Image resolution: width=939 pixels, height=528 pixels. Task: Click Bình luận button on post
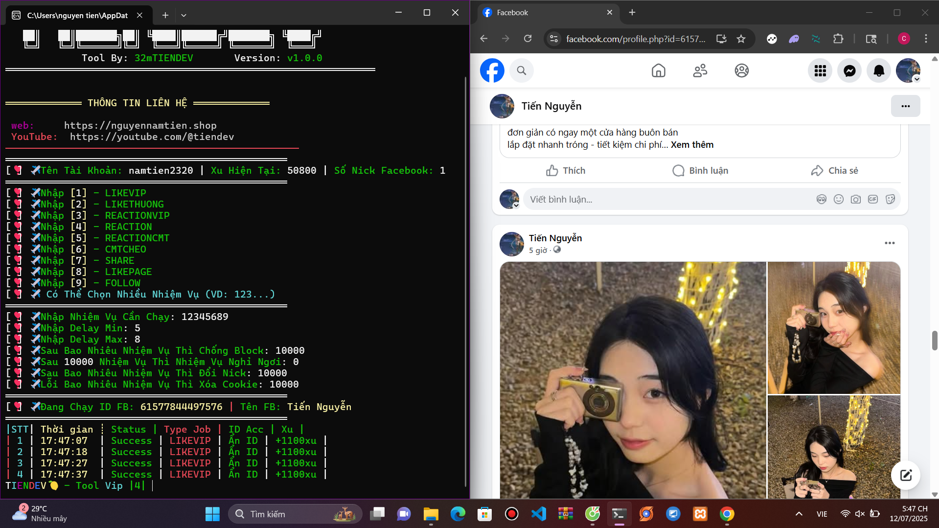(700, 170)
